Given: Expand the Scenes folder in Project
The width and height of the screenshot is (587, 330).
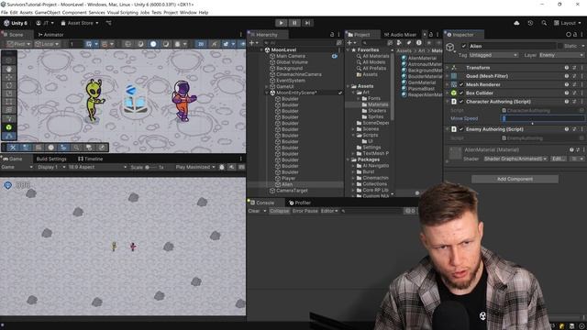Looking at the screenshot, I should [x=353, y=128].
